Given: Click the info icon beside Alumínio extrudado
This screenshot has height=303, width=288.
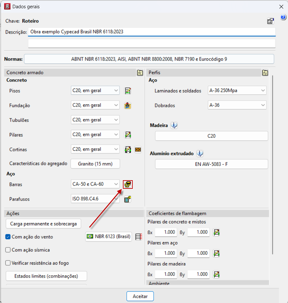Looking at the screenshot, I should (x=200, y=154).
